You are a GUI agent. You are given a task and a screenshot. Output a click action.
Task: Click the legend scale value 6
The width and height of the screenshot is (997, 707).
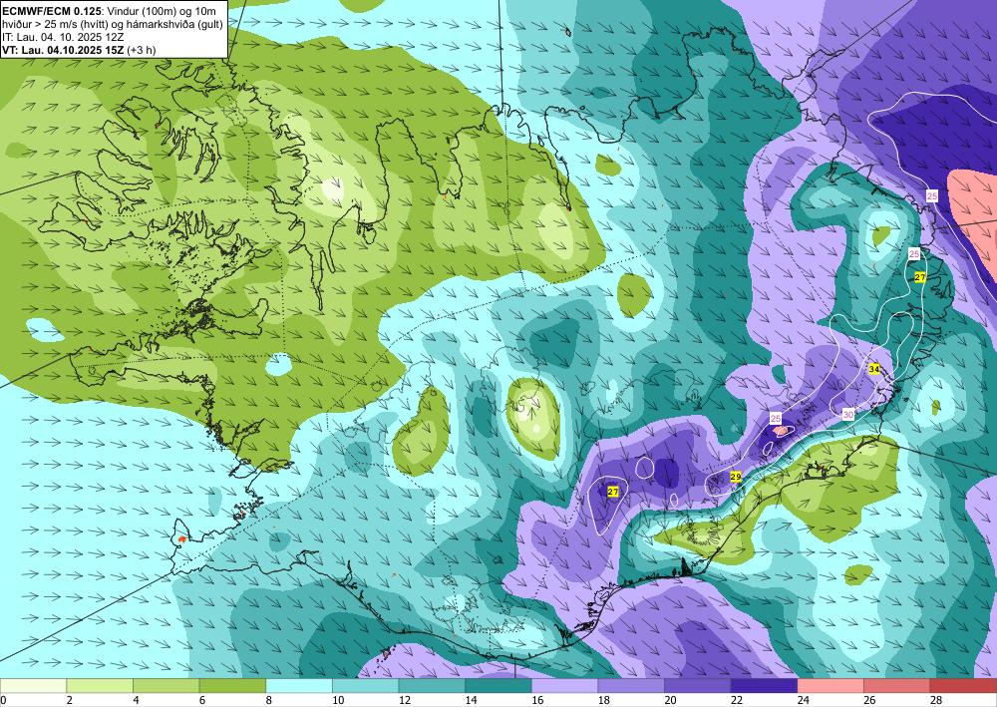(202, 700)
